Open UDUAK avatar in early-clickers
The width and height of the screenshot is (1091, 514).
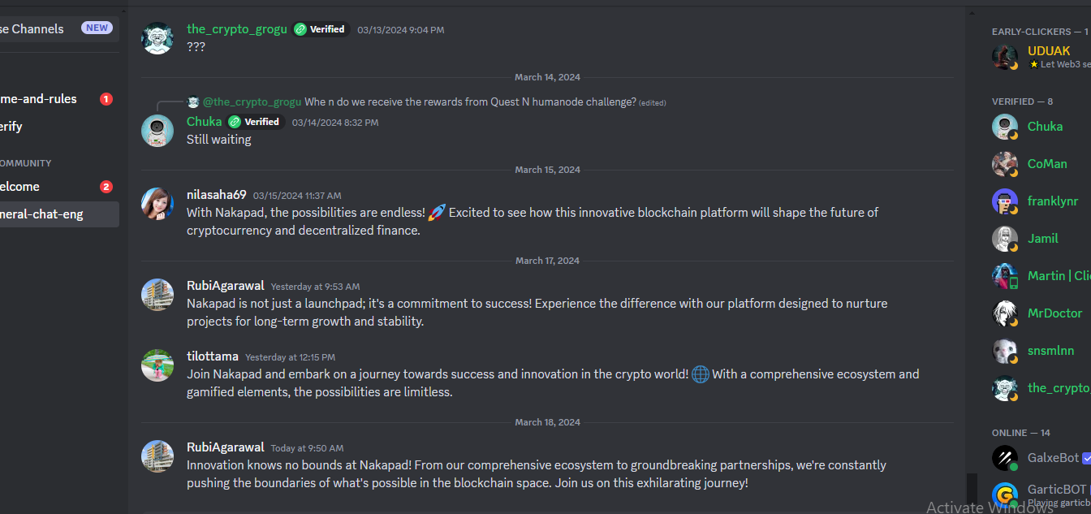point(1005,57)
